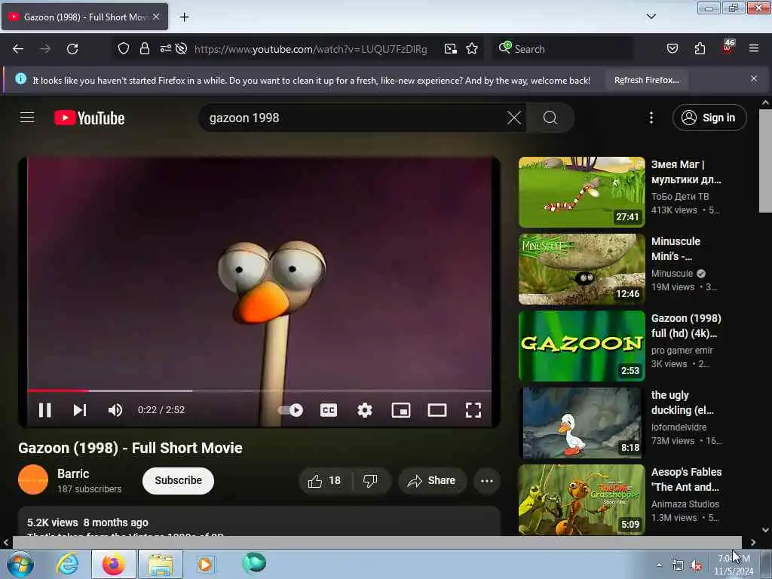View site security padlock info
This screenshot has width=772, height=579.
click(144, 48)
